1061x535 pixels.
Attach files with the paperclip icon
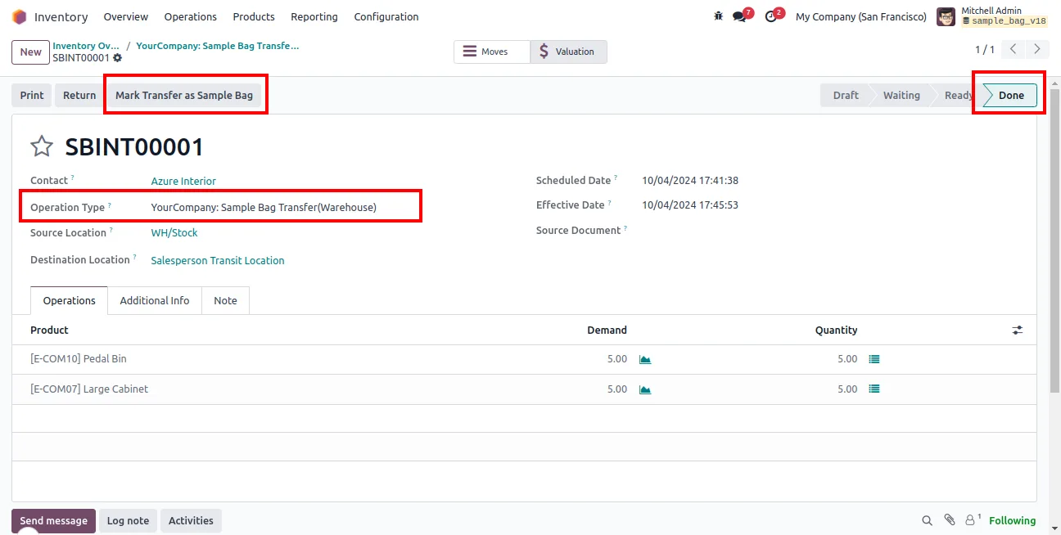pos(950,520)
